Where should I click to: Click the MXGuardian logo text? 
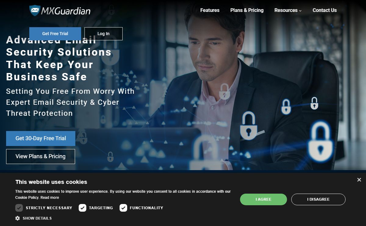click(x=66, y=11)
